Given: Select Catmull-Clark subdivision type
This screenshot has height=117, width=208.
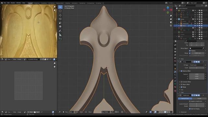Looking at the screenshot, I should pyautogui.click(x=185, y=98).
